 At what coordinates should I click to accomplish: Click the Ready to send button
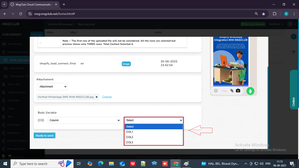[x=44, y=136]
